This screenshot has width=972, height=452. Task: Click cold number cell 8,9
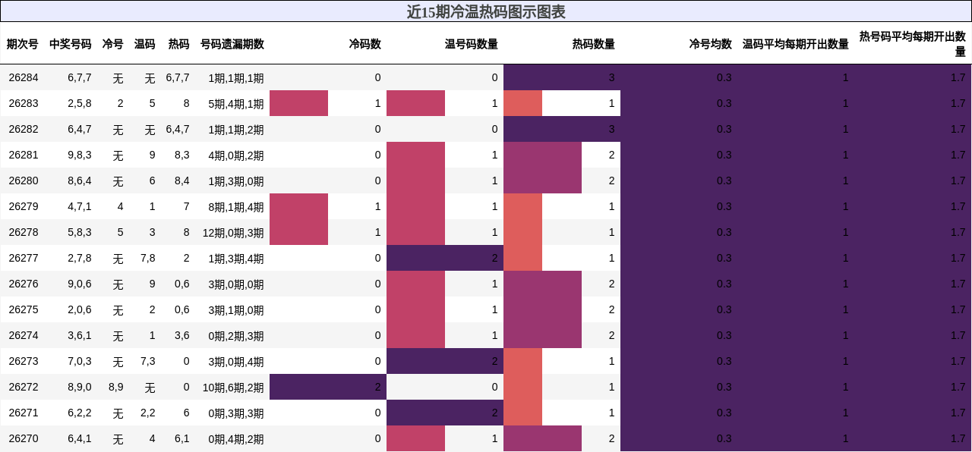point(116,387)
